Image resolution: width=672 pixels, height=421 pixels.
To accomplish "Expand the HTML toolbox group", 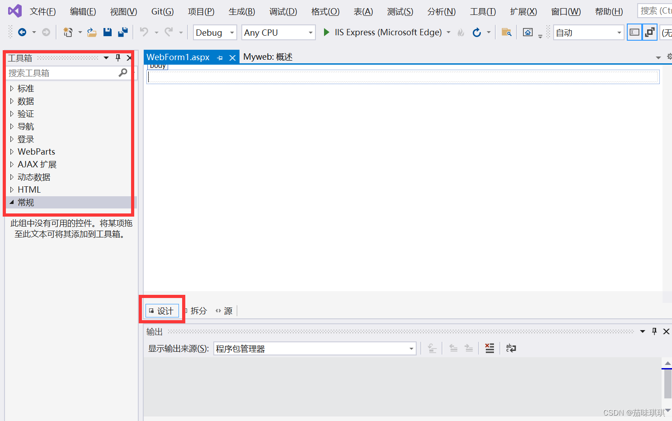I will [12, 189].
